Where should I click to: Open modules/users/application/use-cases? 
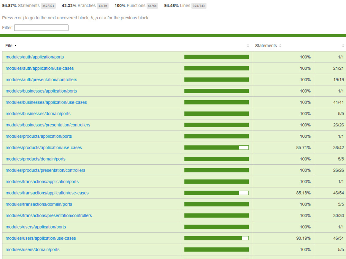(x=40, y=238)
